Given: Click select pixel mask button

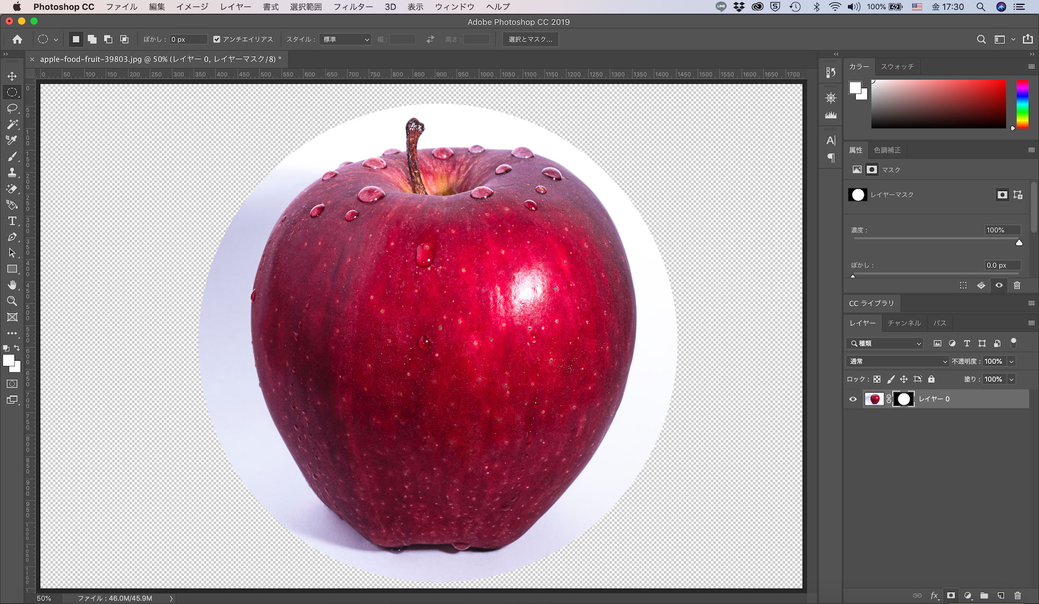Looking at the screenshot, I should coord(1002,195).
